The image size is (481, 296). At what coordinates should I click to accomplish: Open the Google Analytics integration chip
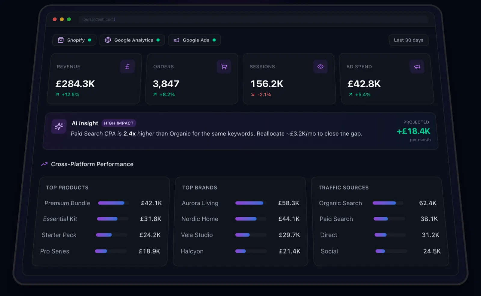pos(132,40)
